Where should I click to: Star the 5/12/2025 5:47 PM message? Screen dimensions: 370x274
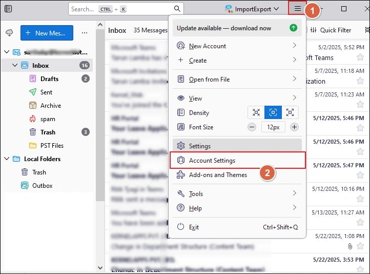coord(360,175)
